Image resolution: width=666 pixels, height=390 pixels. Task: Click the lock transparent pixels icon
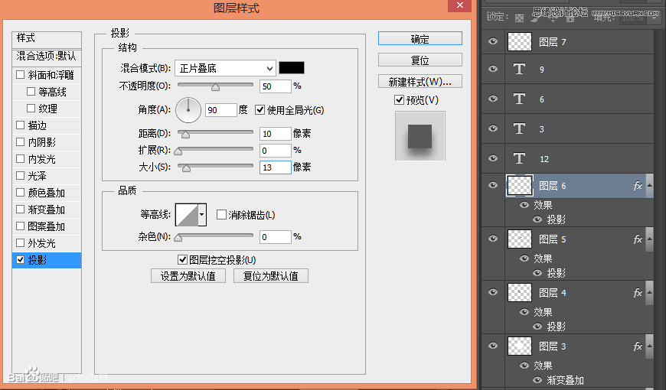(519, 18)
